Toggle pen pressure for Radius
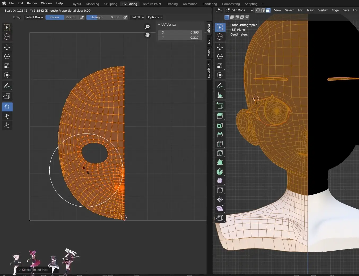 82,17
